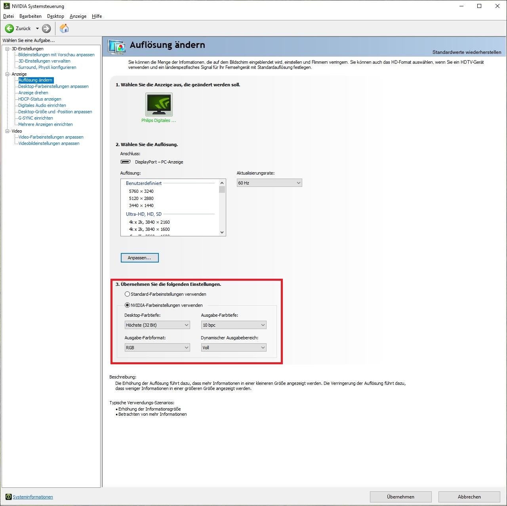Click the grey forward arrow icon
Image resolution: width=507 pixels, height=506 pixels.
(x=46, y=29)
